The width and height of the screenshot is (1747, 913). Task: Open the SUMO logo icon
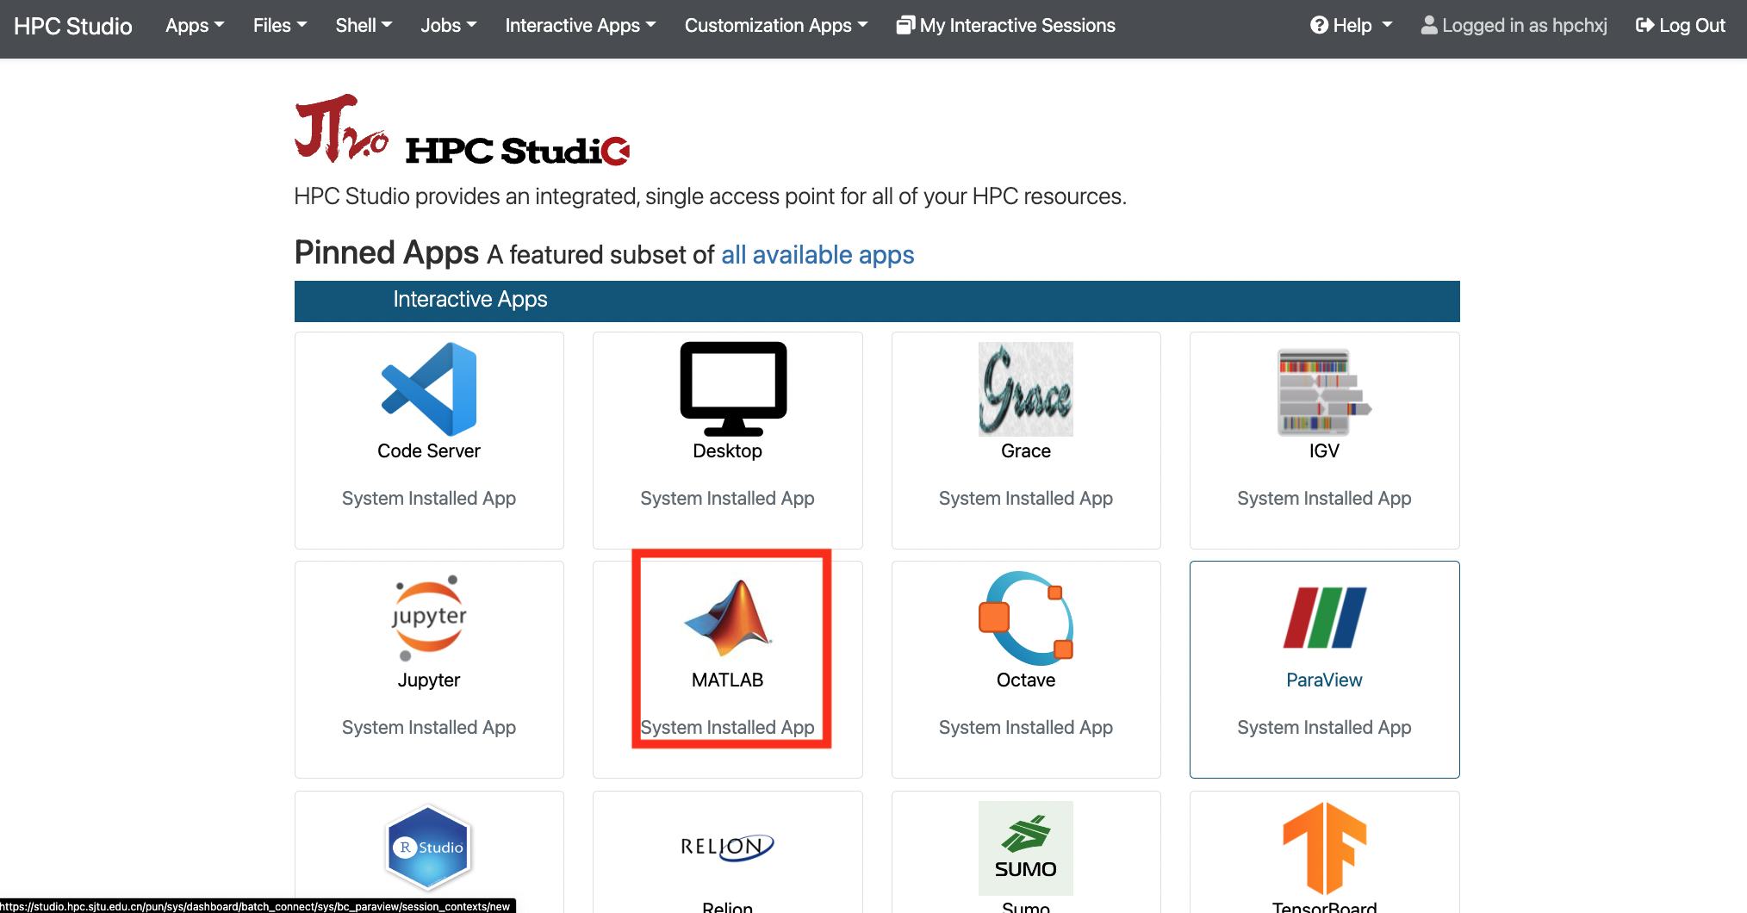1025,848
